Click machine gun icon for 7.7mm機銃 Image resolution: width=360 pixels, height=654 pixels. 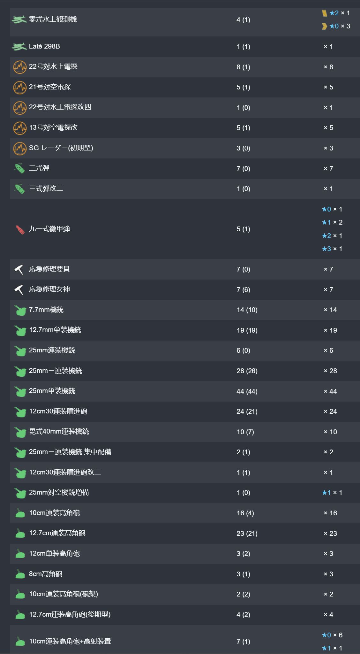click(x=20, y=310)
